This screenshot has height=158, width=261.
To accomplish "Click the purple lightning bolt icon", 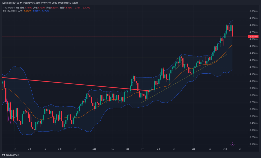I will click(x=232, y=144).
